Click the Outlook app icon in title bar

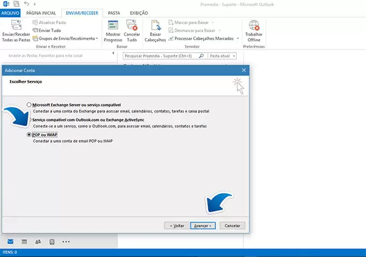(x=6, y=4)
